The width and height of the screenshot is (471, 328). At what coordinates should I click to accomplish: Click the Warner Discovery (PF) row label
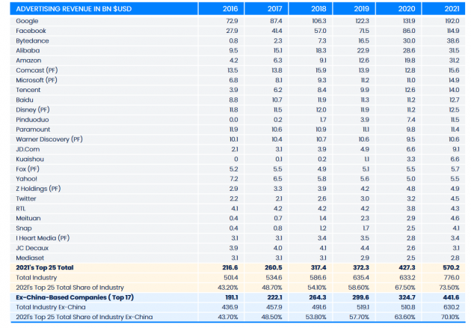pos(49,139)
